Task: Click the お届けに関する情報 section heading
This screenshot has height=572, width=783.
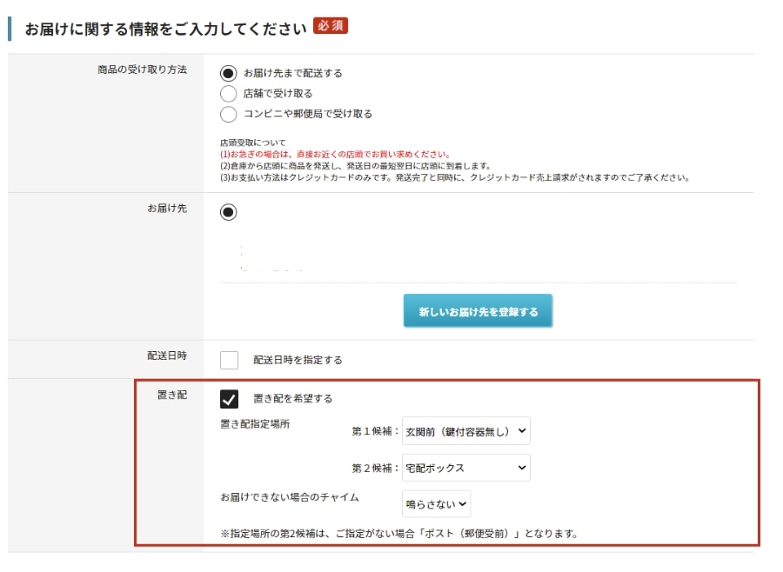Action: point(165,28)
